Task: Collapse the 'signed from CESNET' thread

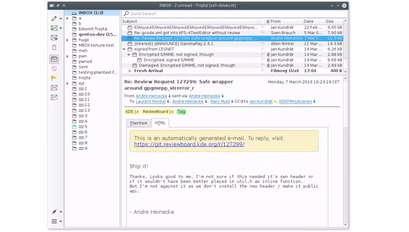Action: (x=124, y=49)
